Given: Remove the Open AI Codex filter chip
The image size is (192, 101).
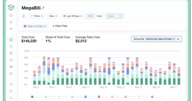Looking at the screenshot, I should point(45,26).
